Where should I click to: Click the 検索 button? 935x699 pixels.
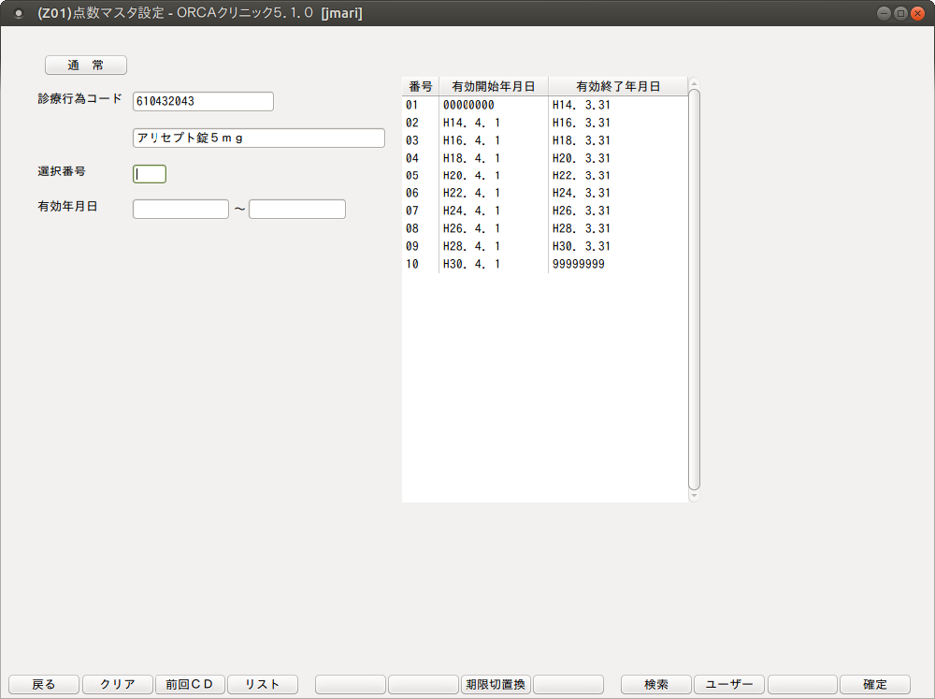656,684
